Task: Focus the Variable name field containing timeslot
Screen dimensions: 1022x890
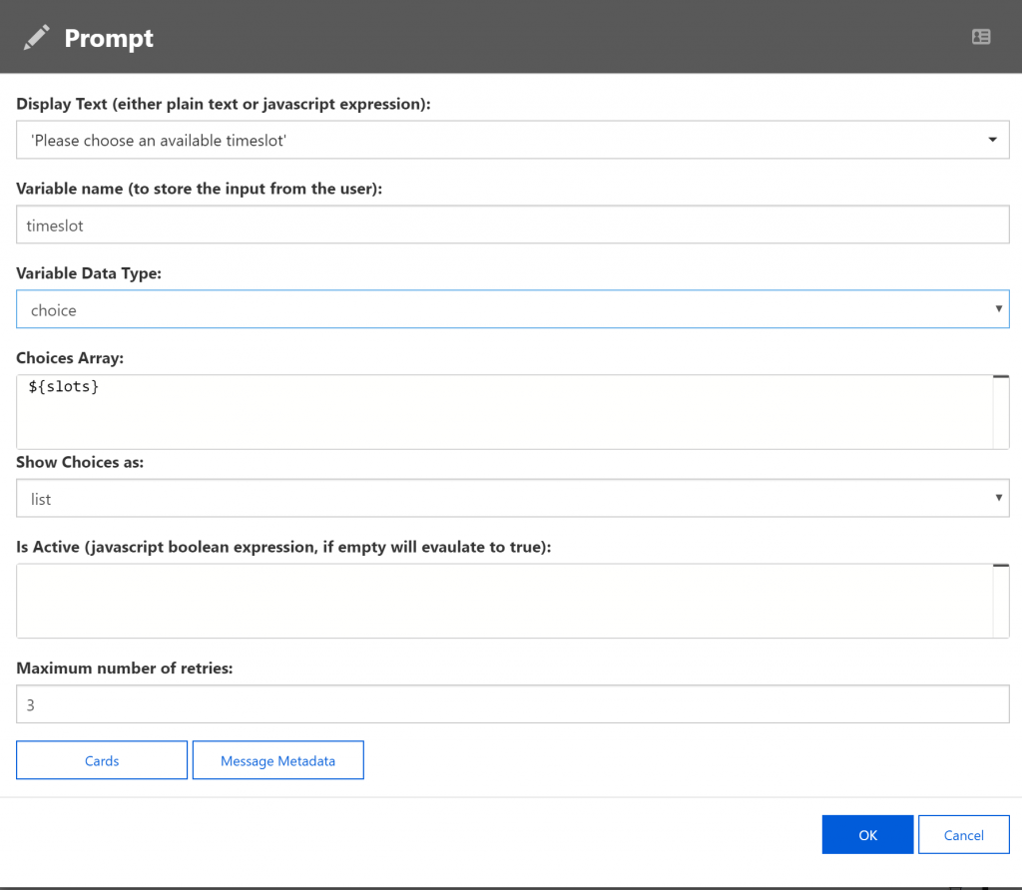Action: pyautogui.click(x=512, y=224)
